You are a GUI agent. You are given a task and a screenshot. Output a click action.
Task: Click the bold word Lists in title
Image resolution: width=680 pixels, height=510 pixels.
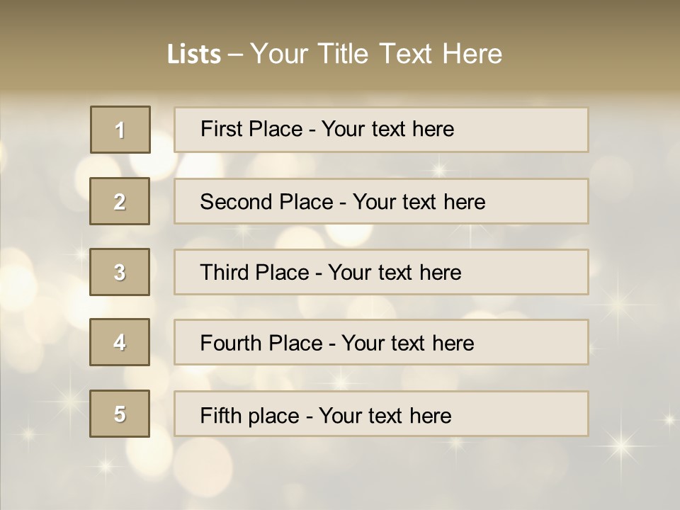pyautogui.click(x=194, y=55)
